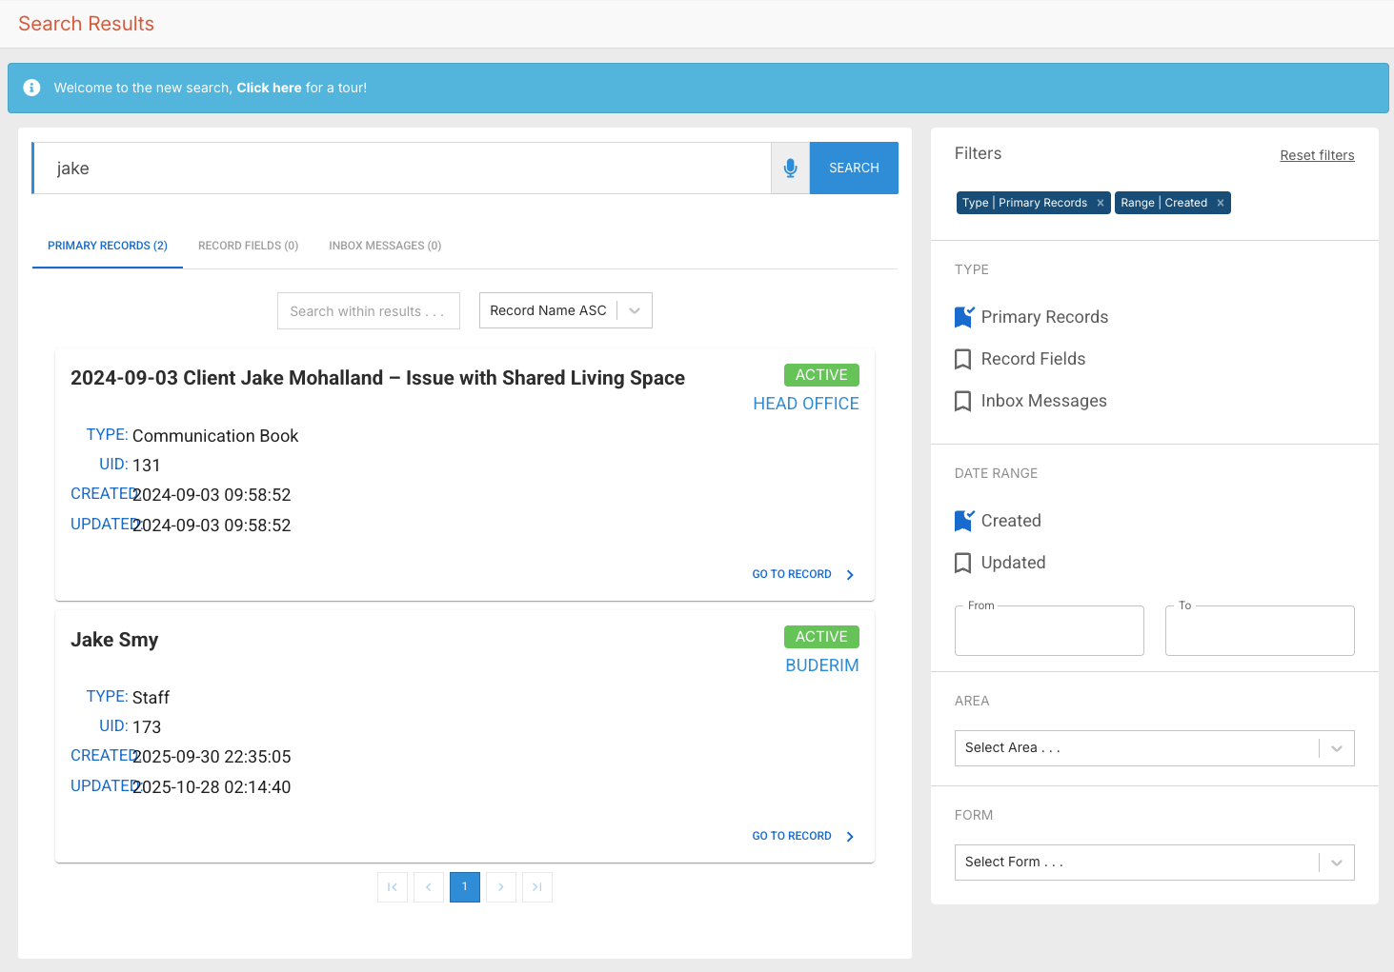This screenshot has height=972, width=1394.
Task: Click the Reset filters link
Action: coord(1317,155)
